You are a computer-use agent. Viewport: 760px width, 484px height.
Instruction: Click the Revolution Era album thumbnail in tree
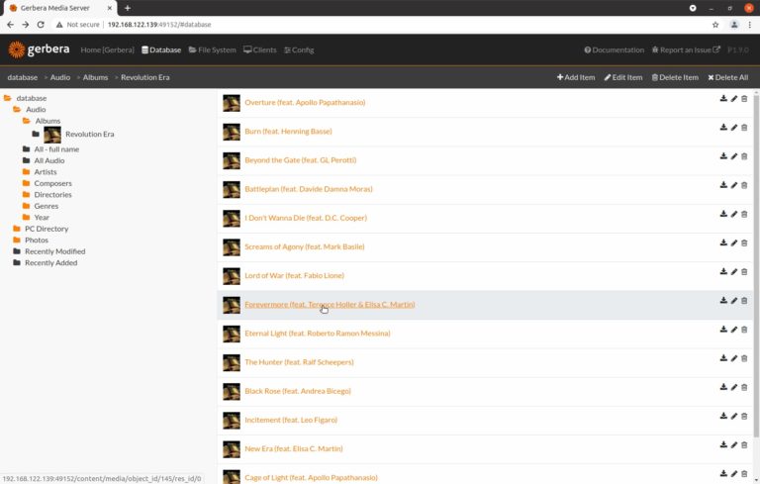pos(52,134)
